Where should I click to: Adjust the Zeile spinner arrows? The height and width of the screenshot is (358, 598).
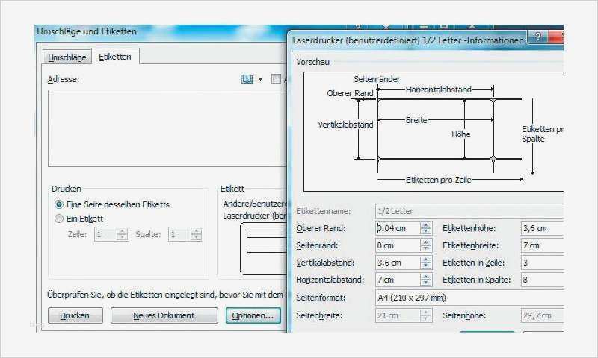123,234
